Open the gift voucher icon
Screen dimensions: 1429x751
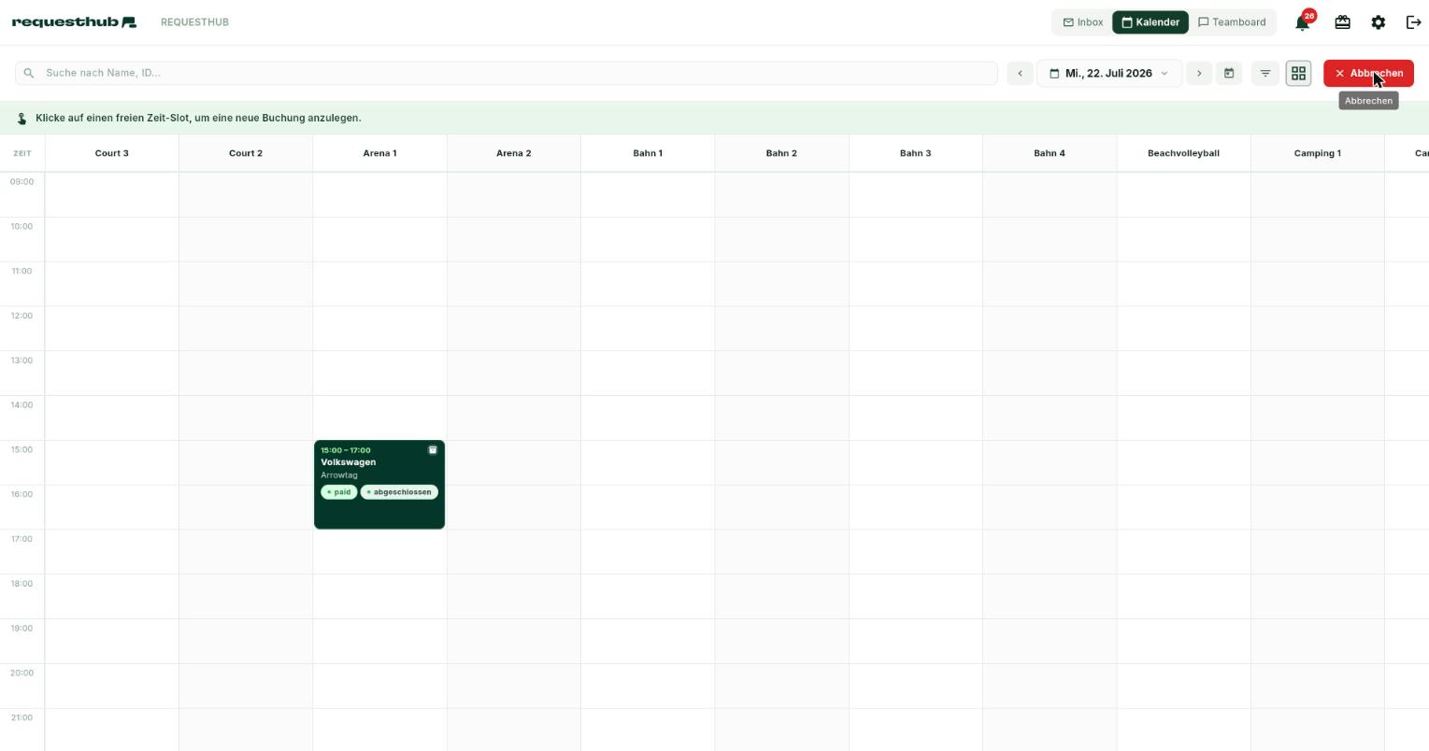pyautogui.click(x=1342, y=22)
